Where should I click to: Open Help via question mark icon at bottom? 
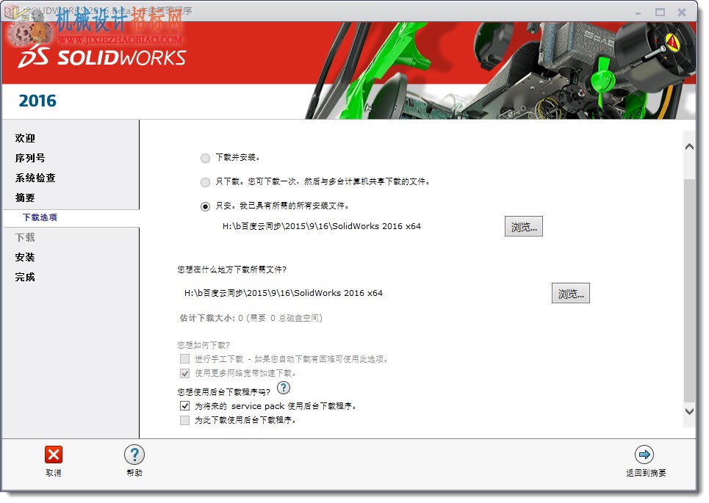134,455
